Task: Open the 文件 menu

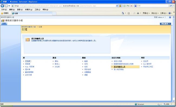Action: point(4,9)
